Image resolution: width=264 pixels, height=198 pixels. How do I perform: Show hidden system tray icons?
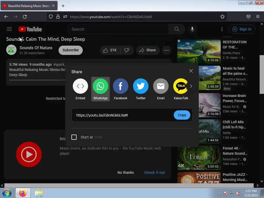[x=219, y=193]
